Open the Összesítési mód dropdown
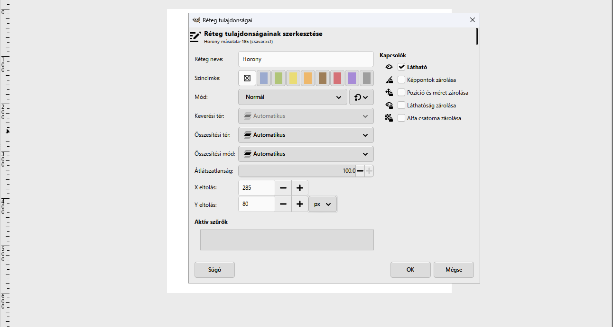The height and width of the screenshot is (327, 613). click(306, 154)
